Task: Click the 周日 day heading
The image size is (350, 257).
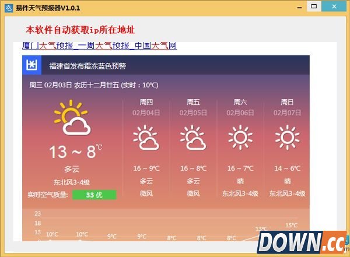Action: (287, 102)
